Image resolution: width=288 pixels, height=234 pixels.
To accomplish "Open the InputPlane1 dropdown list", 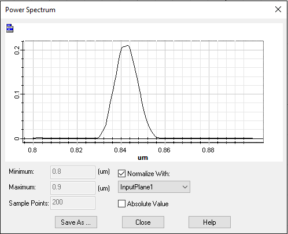I will [x=154, y=187].
